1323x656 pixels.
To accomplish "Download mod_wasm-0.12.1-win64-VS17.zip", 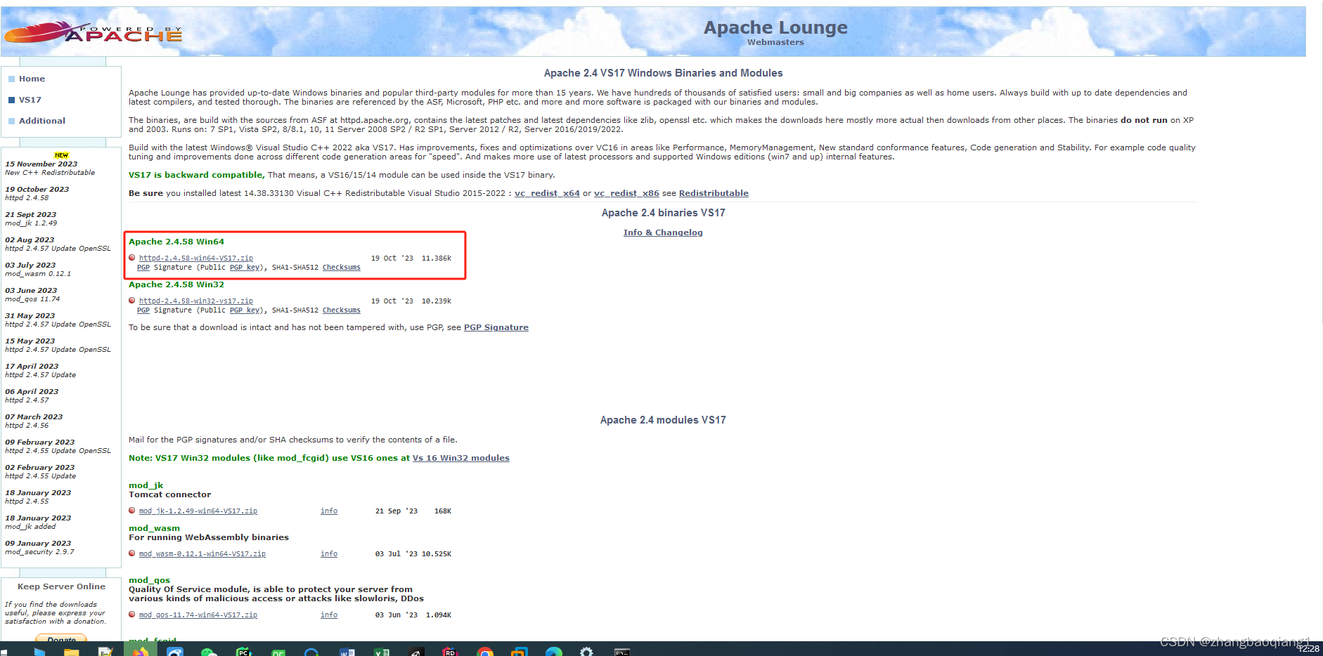I will click(202, 554).
